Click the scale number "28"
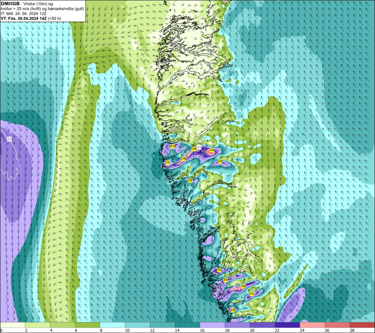 [352, 330]
